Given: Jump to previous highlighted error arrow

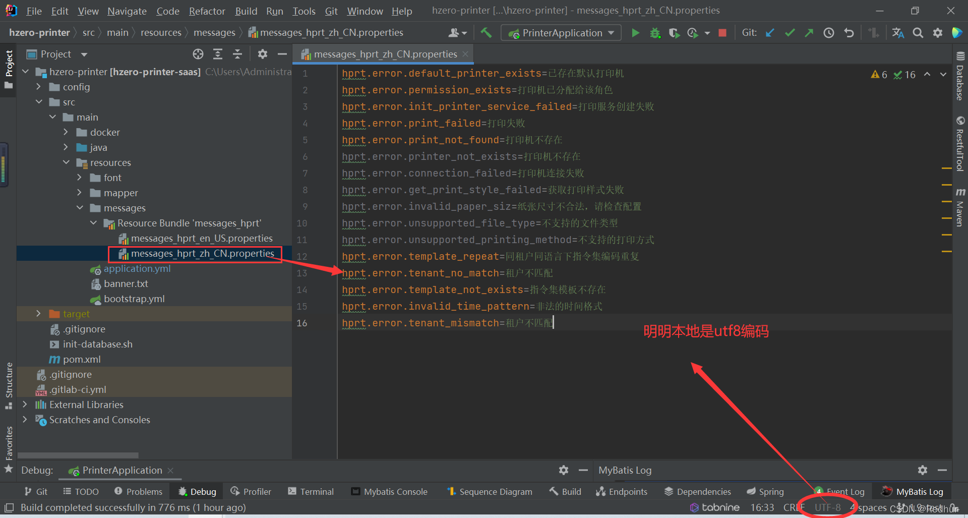Looking at the screenshot, I should click(x=927, y=75).
